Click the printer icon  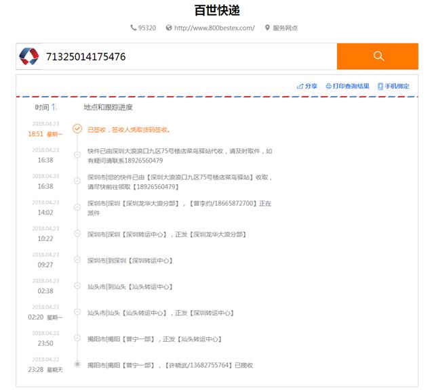tap(328, 86)
